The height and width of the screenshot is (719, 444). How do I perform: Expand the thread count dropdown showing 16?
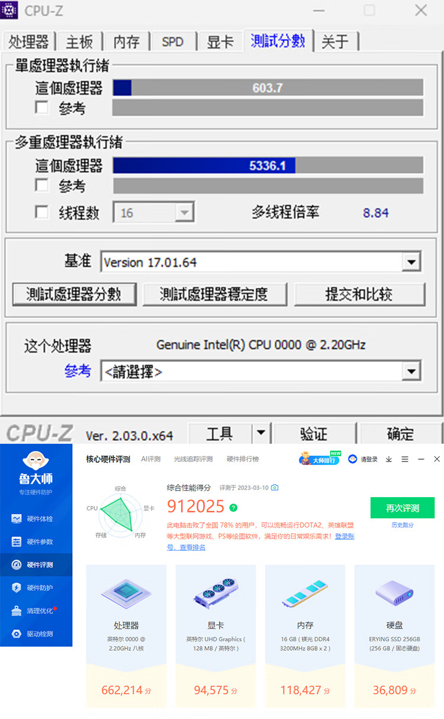pyautogui.click(x=185, y=212)
